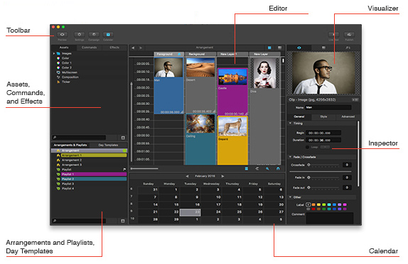The height and width of the screenshot is (264, 408).
Task: Click the Man clip thumbnail in Foreground
Action: click(x=168, y=67)
